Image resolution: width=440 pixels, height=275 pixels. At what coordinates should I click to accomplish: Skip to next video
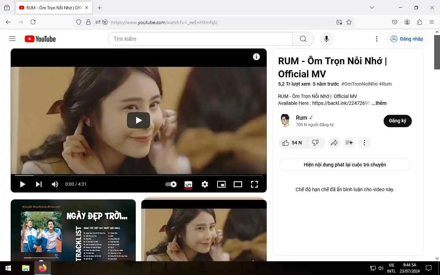(x=39, y=184)
